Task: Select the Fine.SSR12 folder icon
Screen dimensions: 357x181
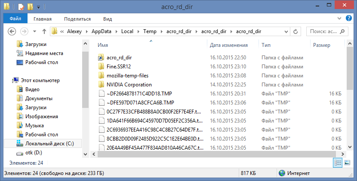Action: click(x=102, y=67)
